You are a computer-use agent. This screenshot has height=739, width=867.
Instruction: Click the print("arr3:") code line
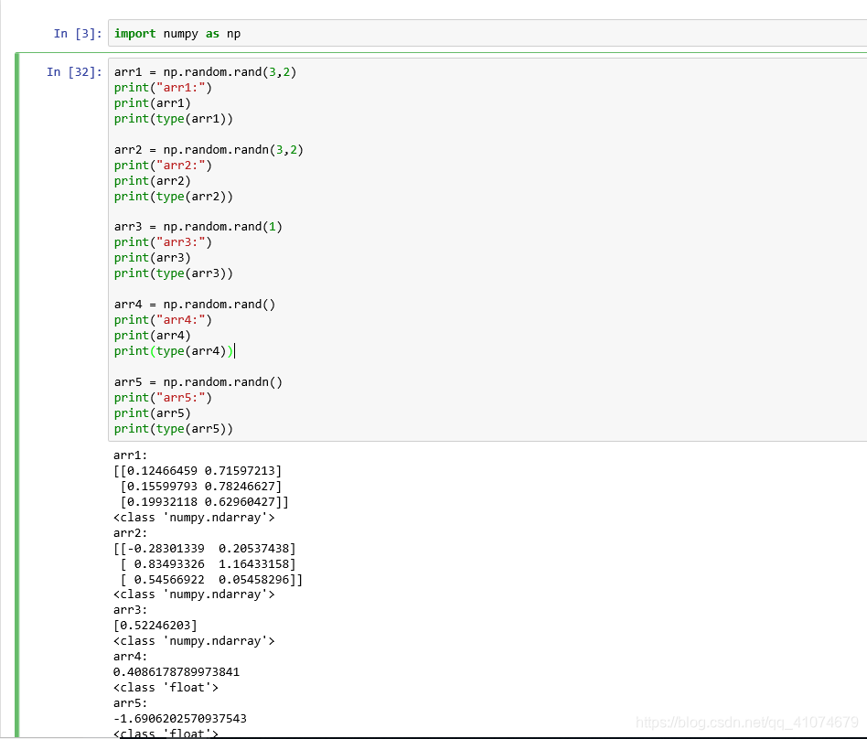coord(163,242)
